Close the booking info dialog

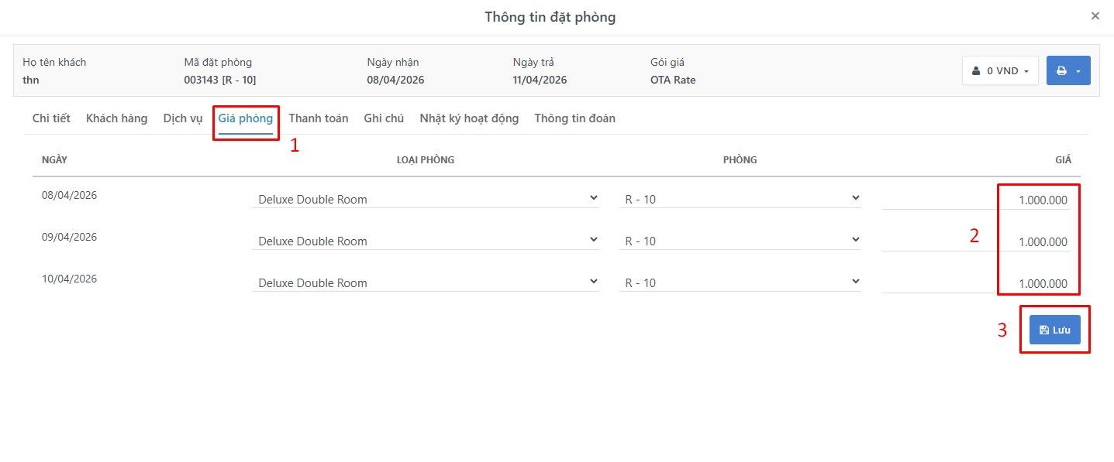[x=1095, y=15]
